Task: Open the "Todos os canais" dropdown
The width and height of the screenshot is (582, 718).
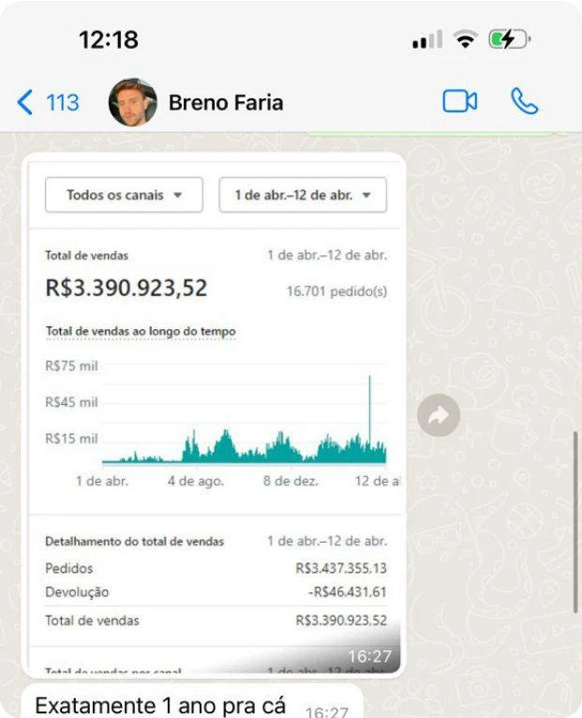Action: pos(123,195)
